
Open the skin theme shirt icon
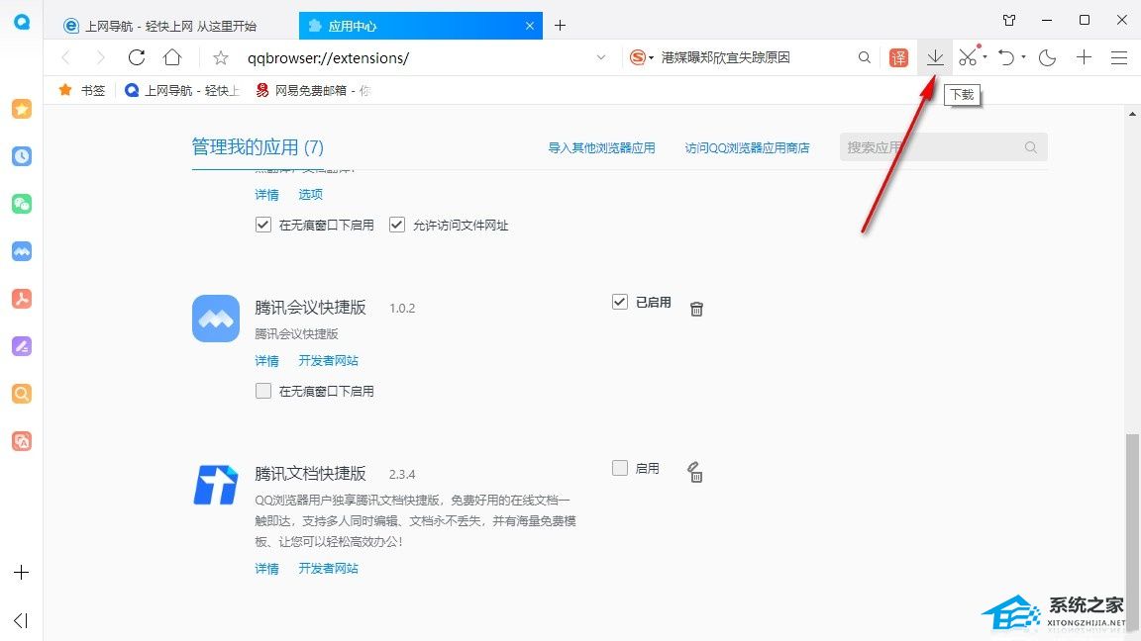coord(1009,21)
